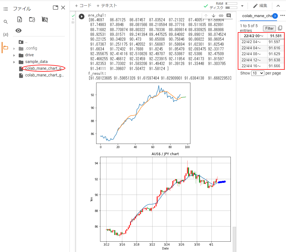Refresh the file list folder icon
This screenshot has width=286, height=252.
click(32, 20)
